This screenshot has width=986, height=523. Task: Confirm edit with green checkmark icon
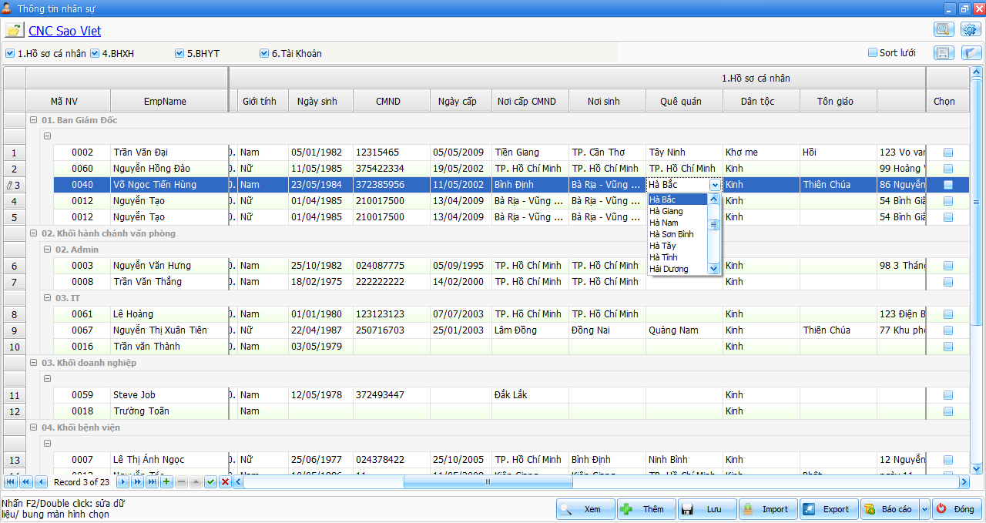tap(210, 482)
